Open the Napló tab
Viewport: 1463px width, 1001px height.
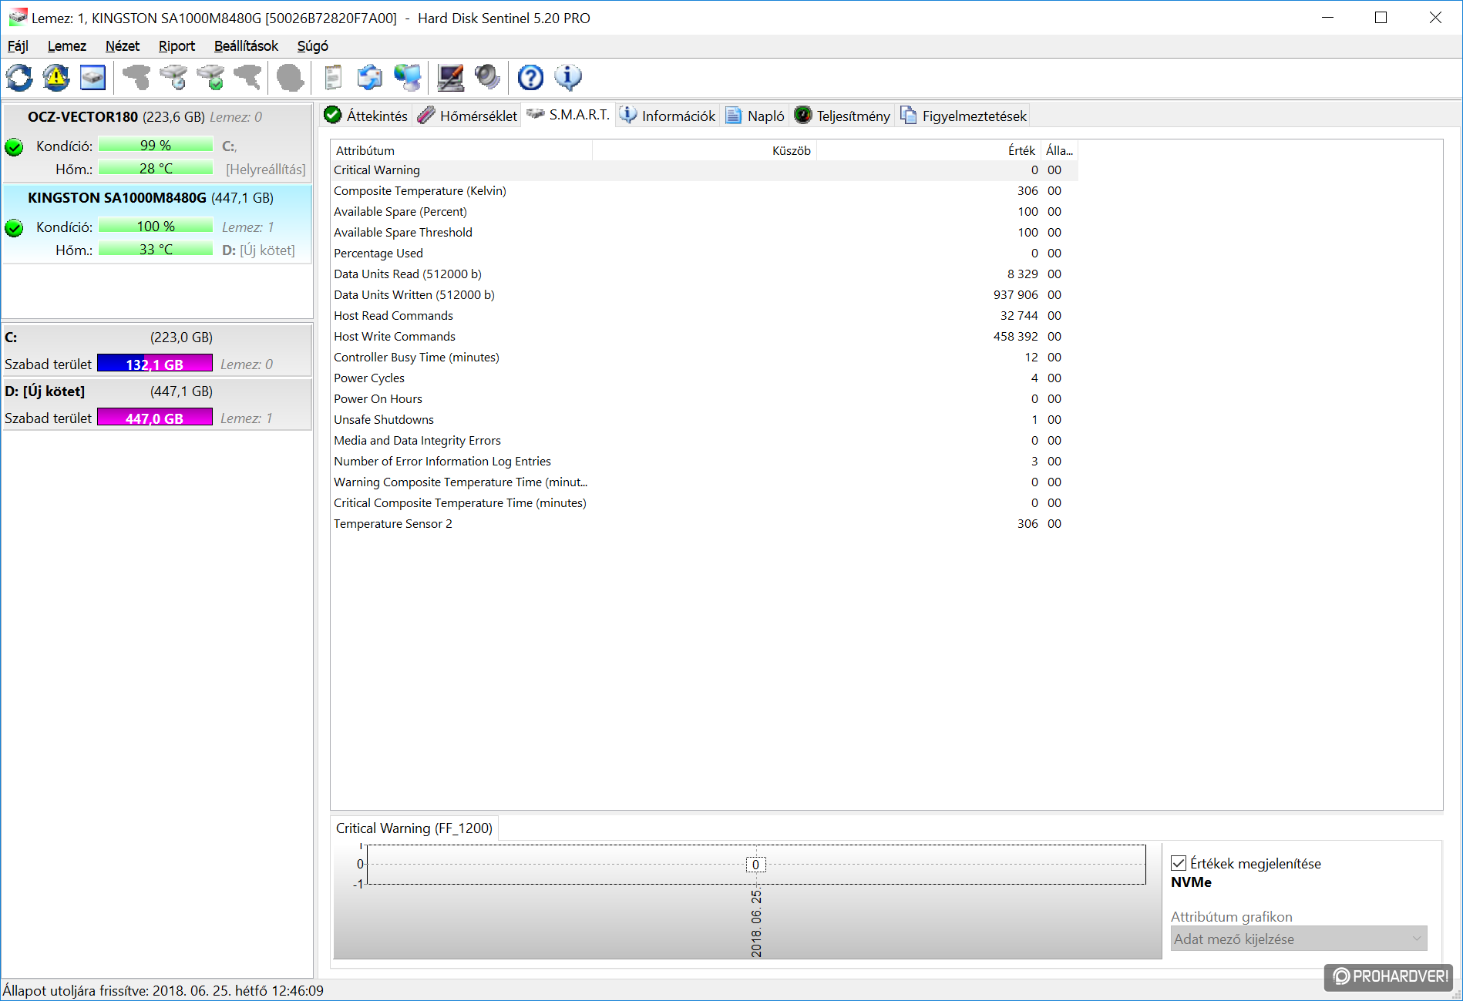pos(755,116)
